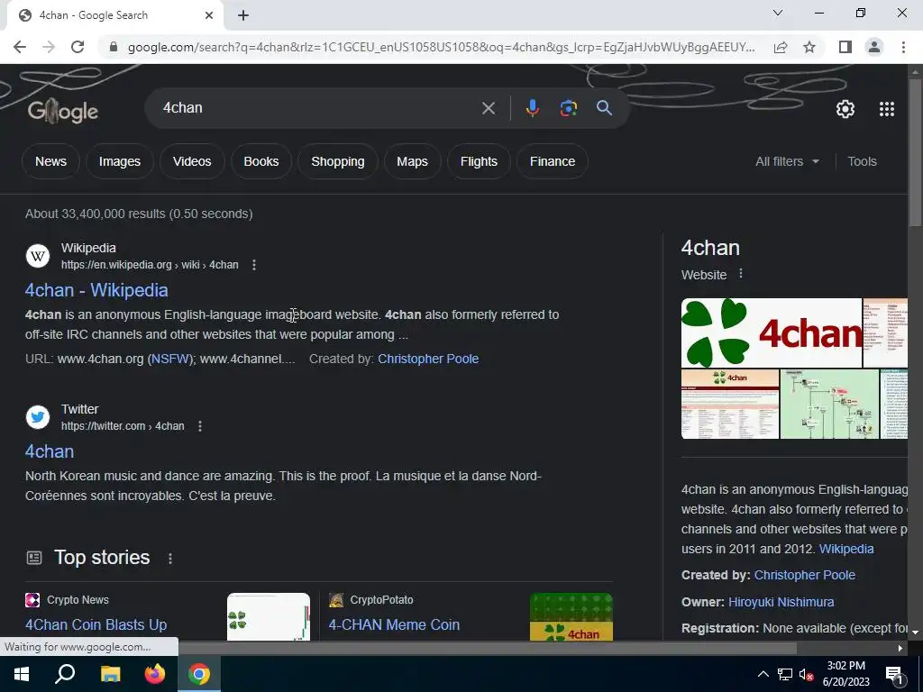Screen dimensions: 923x692
Task: Clear the search box text
Action: [x=488, y=108]
